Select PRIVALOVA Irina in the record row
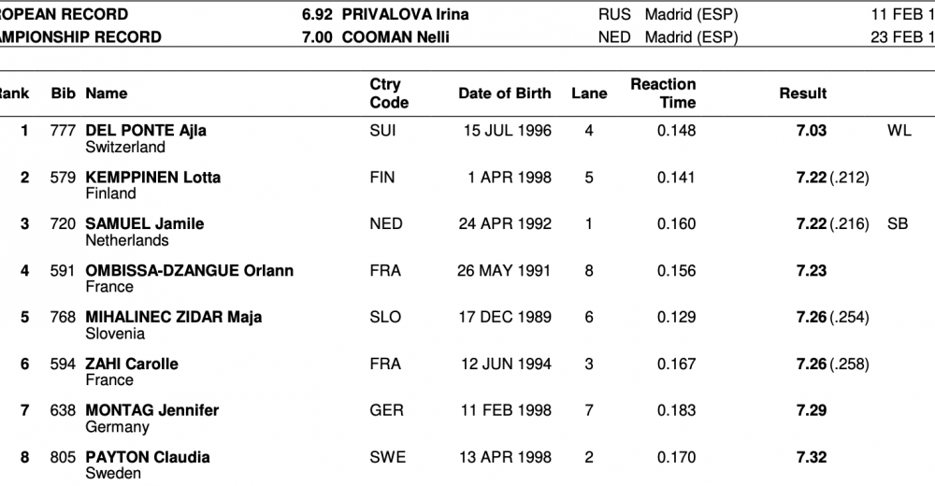The image size is (935, 486). click(405, 15)
